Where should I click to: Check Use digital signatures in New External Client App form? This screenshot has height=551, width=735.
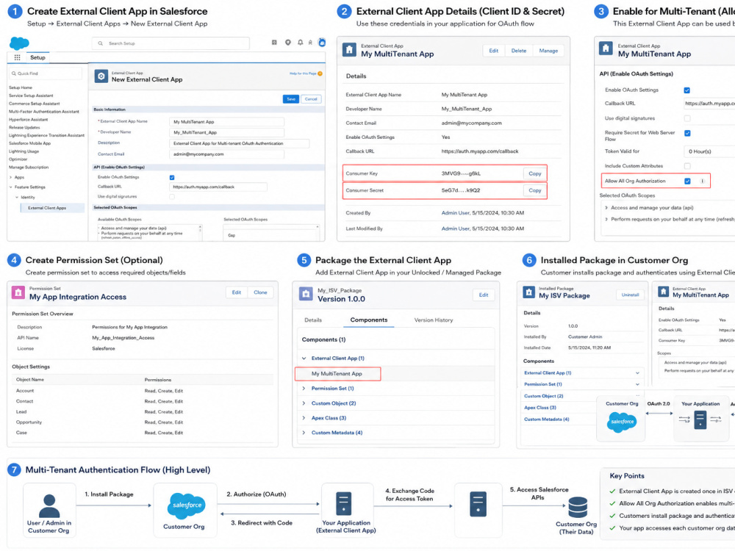click(x=172, y=197)
